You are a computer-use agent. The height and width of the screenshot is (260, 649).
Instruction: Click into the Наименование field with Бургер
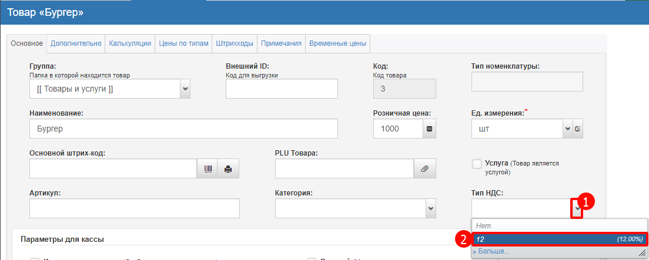183,129
